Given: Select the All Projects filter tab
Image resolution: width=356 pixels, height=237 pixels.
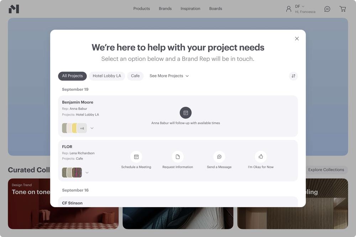Looking at the screenshot, I should click(72, 76).
